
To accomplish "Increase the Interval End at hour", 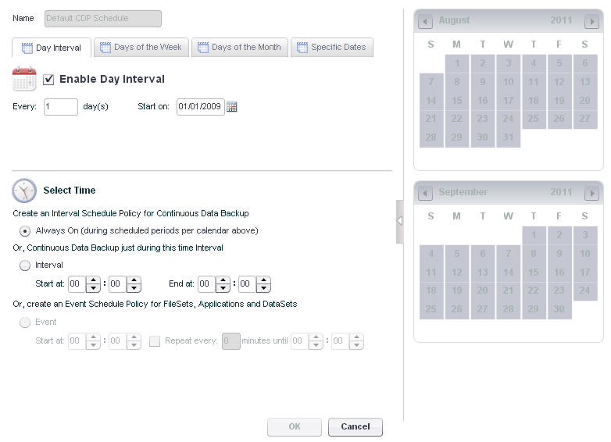I will click(223, 280).
